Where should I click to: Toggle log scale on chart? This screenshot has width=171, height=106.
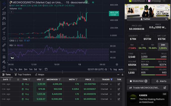tap(115, 69)
